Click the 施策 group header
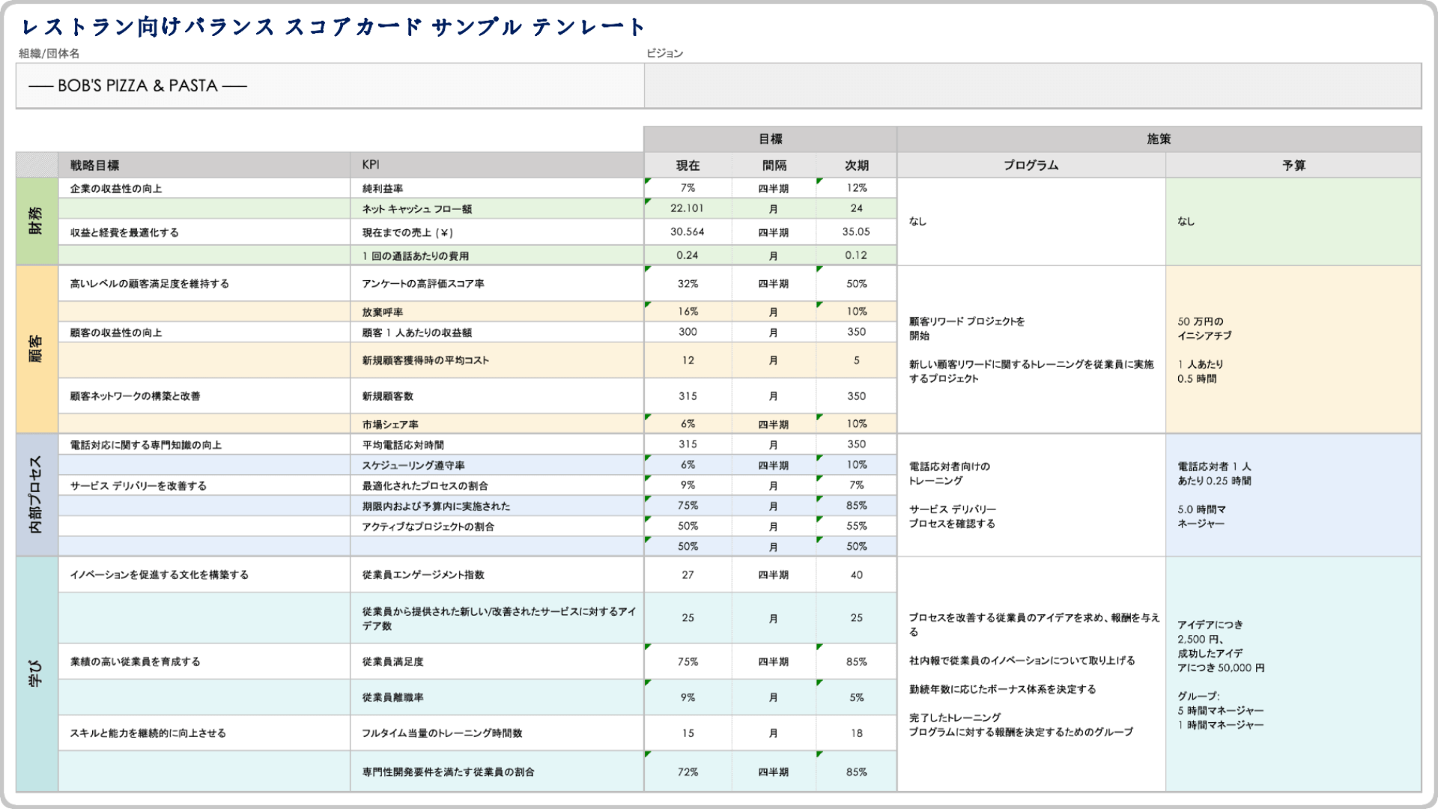1438x809 pixels. (1159, 139)
